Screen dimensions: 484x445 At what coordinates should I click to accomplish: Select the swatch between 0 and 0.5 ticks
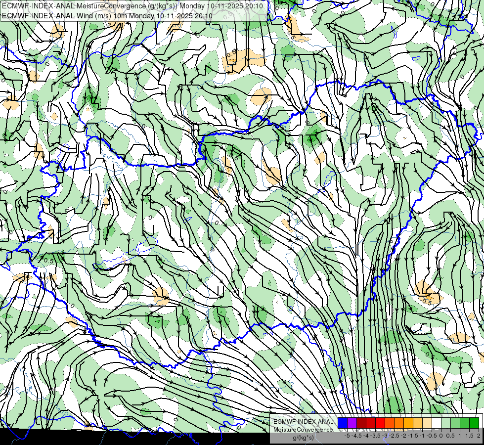(x=446, y=423)
